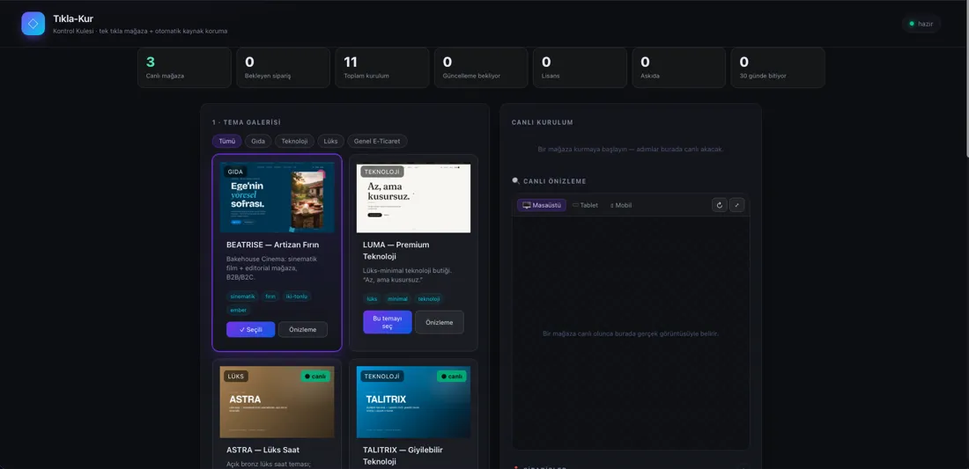Click the Tıkla-Kur header title
The height and width of the screenshot is (469, 969).
[73, 19]
